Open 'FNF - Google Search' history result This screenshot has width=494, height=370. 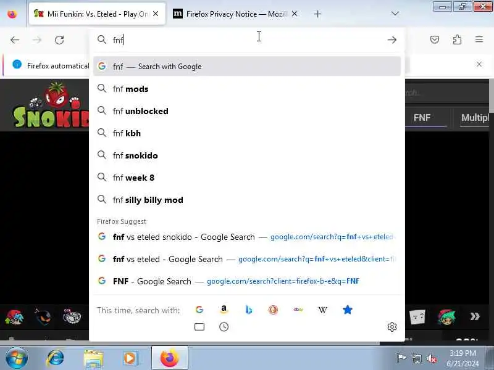[x=247, y=281]
